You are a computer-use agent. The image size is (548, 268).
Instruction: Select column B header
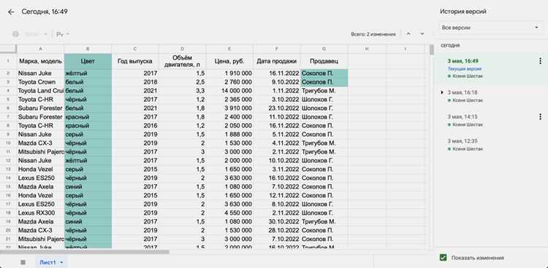[88, 49]
